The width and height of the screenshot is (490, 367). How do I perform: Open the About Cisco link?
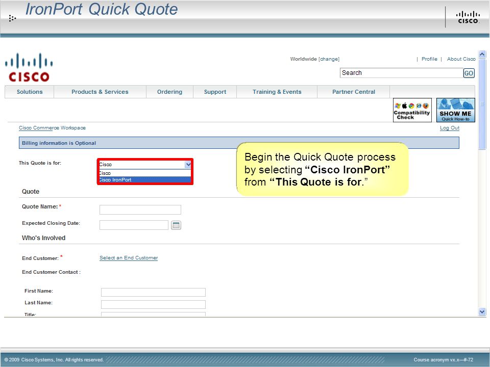461,59
